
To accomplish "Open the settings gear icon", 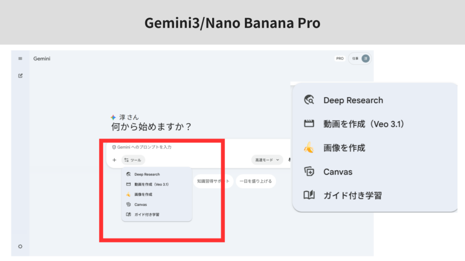I will pos(20,246).
